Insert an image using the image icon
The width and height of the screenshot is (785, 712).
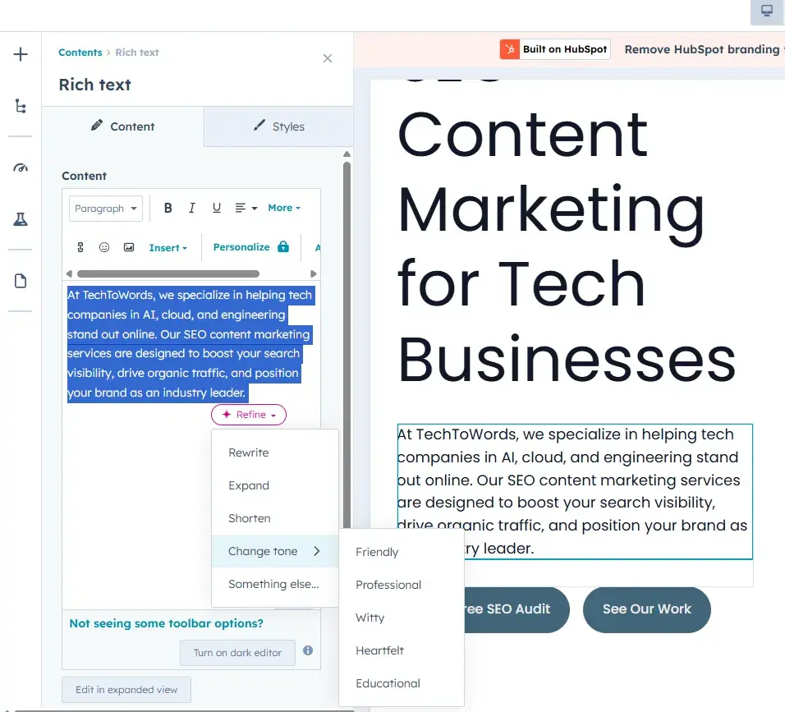point(129,247)
